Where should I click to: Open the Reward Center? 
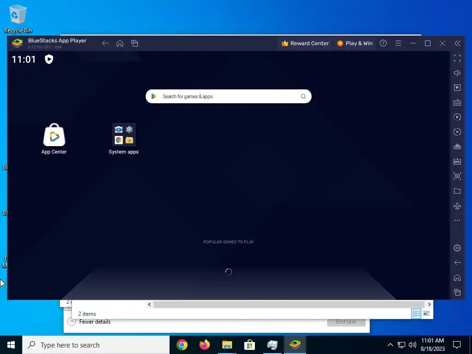305,43
